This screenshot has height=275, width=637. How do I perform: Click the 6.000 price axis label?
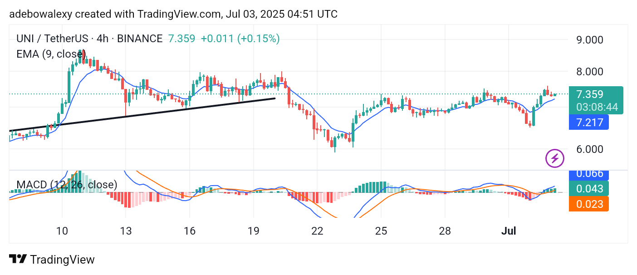point(589,149)
